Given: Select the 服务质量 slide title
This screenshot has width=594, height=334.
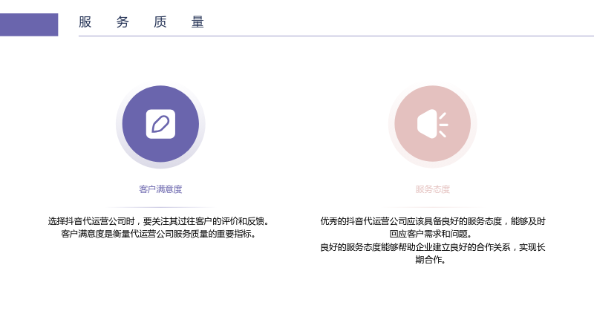Looking at the screenshot, I should (141, 22).
